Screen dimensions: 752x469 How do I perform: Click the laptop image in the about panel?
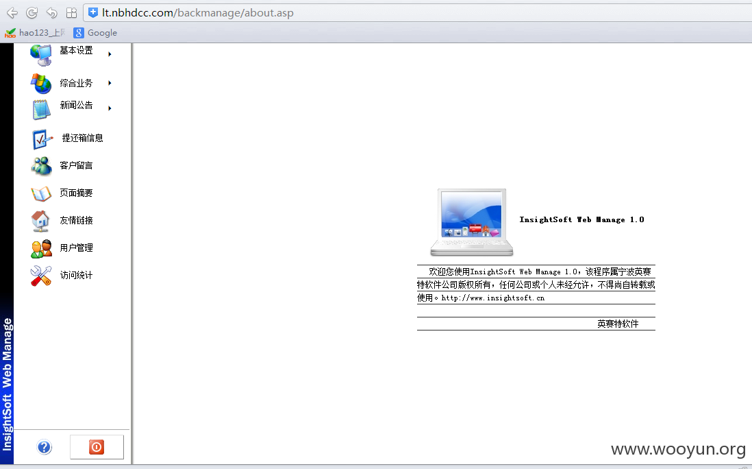[x=472, y=221]
